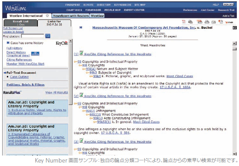The width and height of the screenshot is (239, 166).
Task: Click the KeyCite logo in left panel
Action: click(62, 43)
